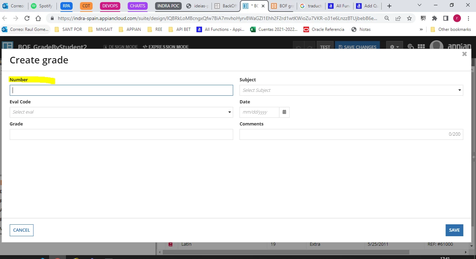Switch to the traduct Google tab
This screenshot has width=476, height=259.
point(311,6)
